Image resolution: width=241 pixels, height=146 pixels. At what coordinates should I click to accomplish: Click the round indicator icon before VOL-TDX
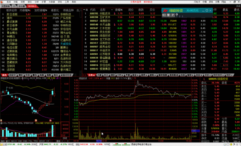point(1,123)
